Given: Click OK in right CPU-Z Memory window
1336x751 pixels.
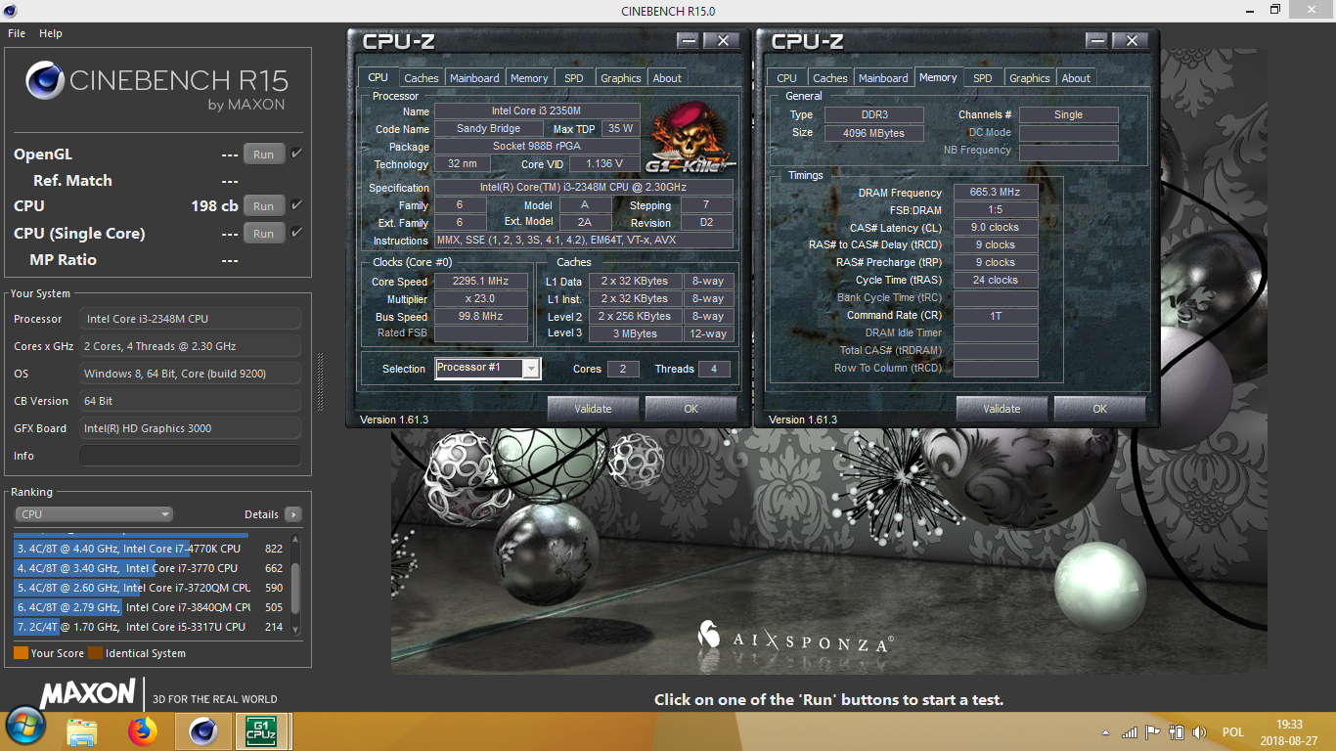Looking at the screenshot, I should tap(1100, 409).
